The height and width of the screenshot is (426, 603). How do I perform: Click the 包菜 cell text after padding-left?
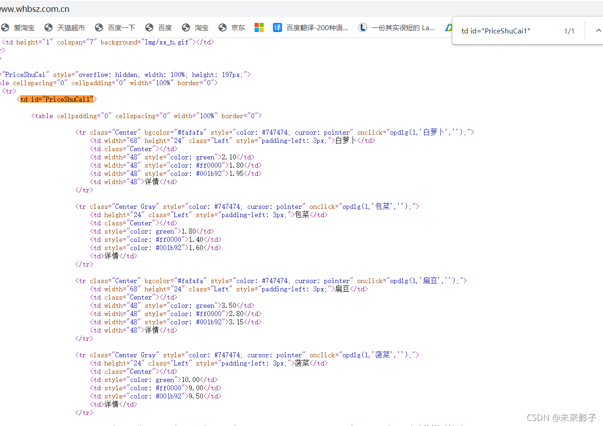pyautogui.click(x=302, y=215)
